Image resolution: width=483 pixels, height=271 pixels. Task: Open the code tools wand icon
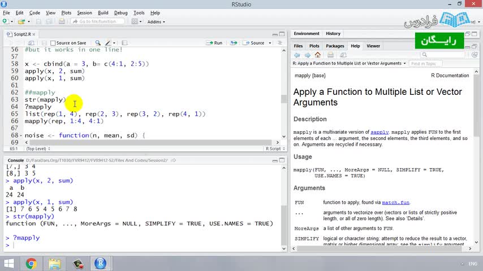click(108, 43)
